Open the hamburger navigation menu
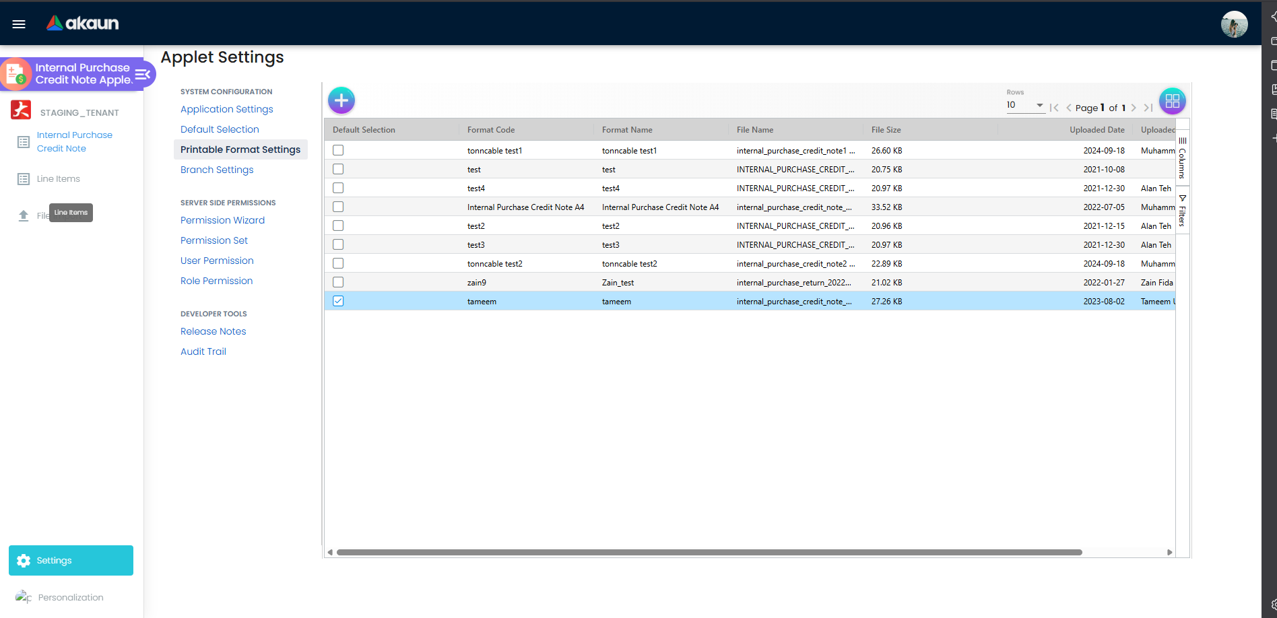 [x=19, y=24]
